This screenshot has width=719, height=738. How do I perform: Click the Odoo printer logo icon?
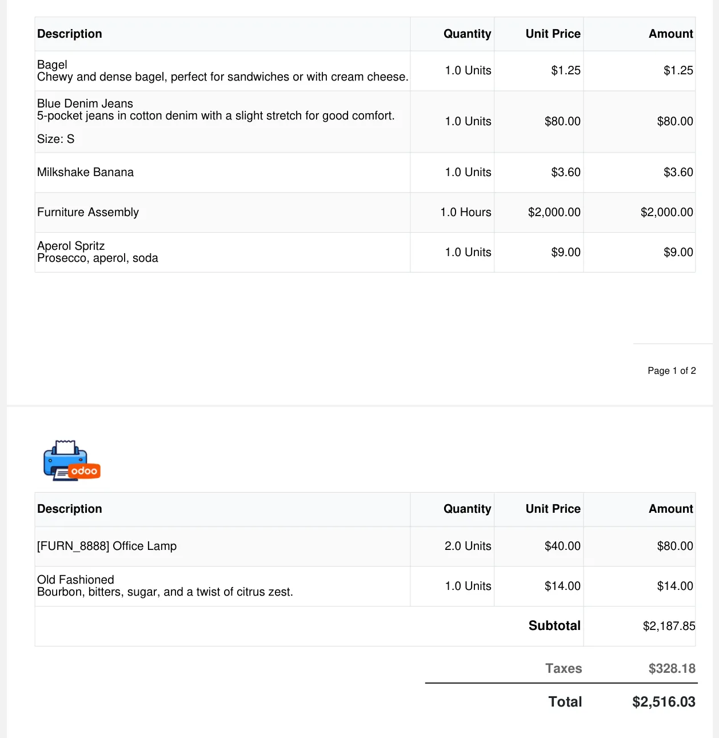(x=71, y=460)
